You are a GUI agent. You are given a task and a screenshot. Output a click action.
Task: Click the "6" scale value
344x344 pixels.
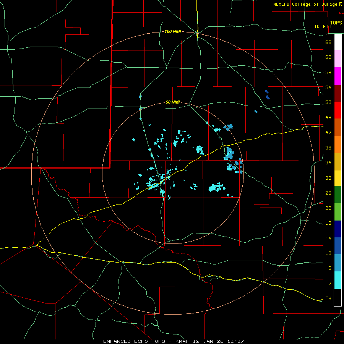[x=330, y=268]
